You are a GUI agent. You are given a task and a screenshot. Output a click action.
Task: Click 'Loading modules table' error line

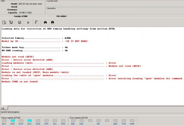[59, 63]
